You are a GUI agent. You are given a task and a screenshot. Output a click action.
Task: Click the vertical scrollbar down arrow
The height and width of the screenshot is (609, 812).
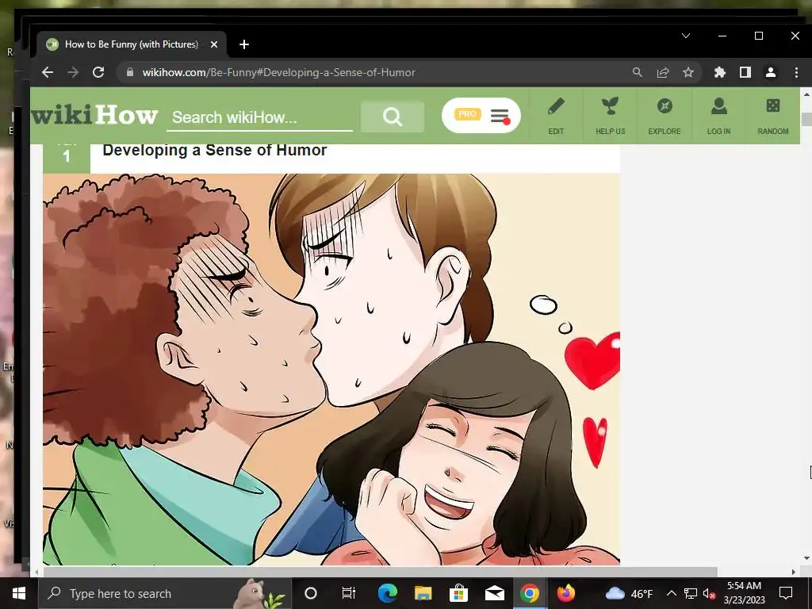click(806, 559)
